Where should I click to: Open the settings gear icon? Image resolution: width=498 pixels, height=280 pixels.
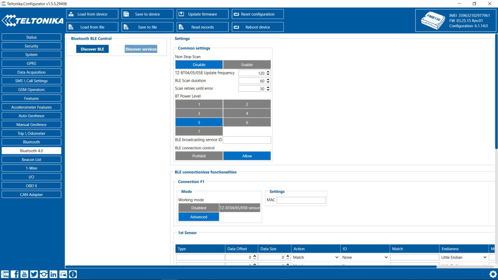(493, 274)
